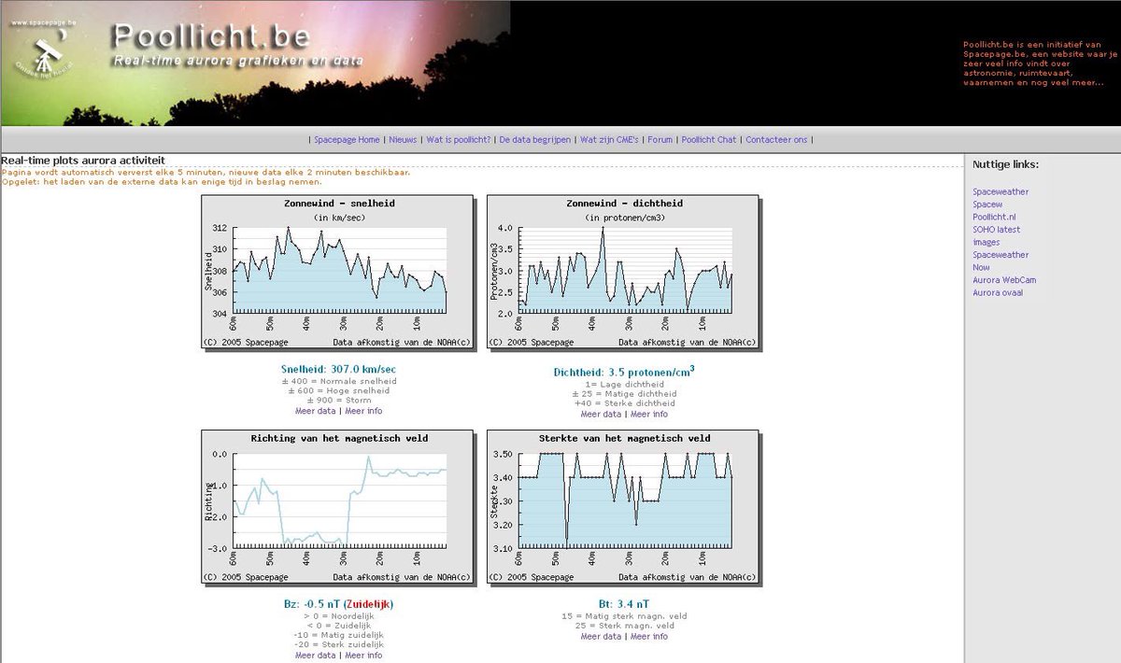Click the Poollicht.be site title banner

(237, 46)
